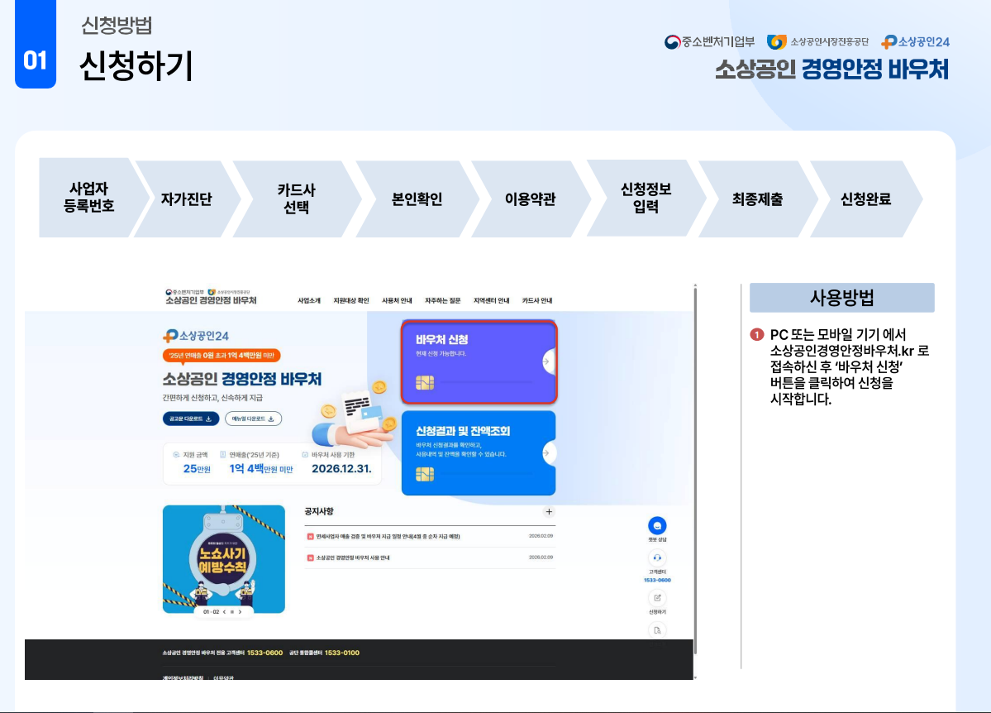The image size is (991, 713).
Task: Click the 매뉴얼 다운로드 button
Action: 253,419
